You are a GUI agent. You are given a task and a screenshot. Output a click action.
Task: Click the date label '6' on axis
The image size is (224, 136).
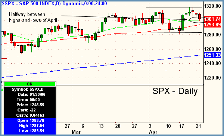[83, 126]
